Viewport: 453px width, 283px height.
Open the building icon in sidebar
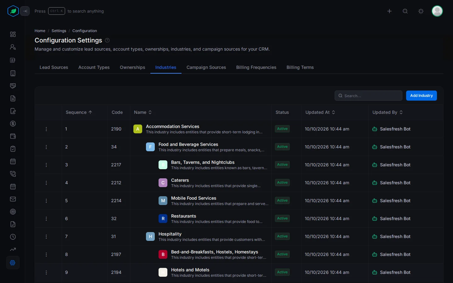tap(13, 73)
